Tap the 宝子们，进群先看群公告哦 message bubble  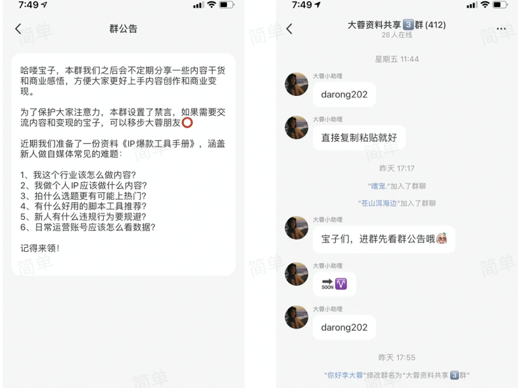coord(384,239)
